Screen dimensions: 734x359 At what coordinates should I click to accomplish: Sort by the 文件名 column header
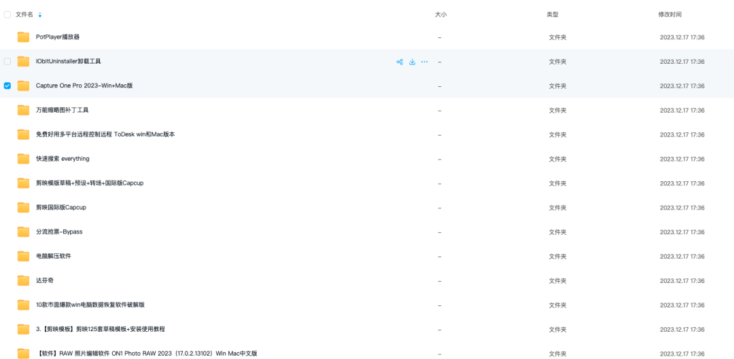[24, 14]
